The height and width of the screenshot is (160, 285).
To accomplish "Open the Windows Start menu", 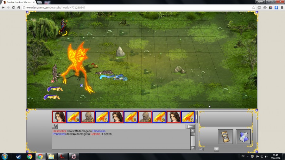I will tap(5, 157).
